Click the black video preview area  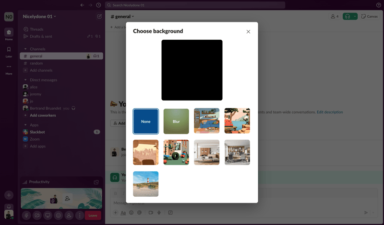(192, 70)
